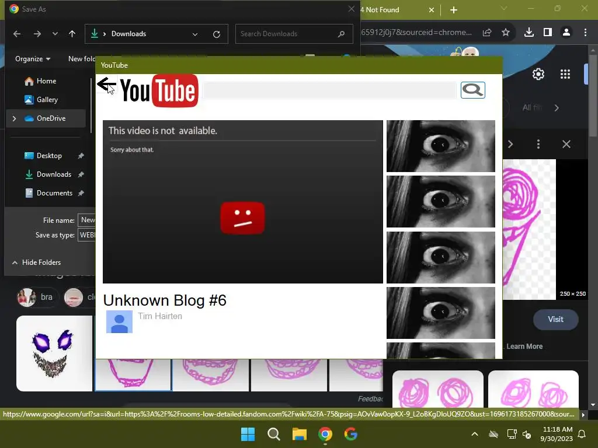The width and height of the screenshot is (598, 448).
Task: Open the notification bell in the tray
Action: (582, 434)
